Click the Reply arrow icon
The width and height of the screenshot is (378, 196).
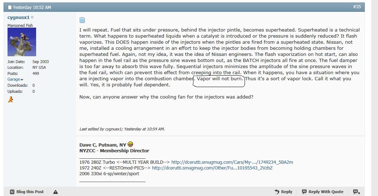pos(277,192)
